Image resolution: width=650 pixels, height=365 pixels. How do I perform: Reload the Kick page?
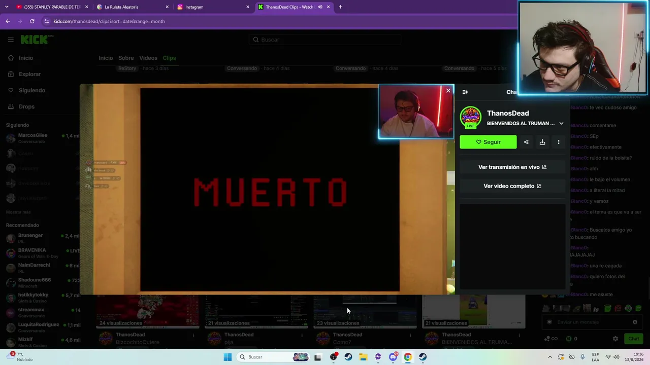click(x=32, y=21)
